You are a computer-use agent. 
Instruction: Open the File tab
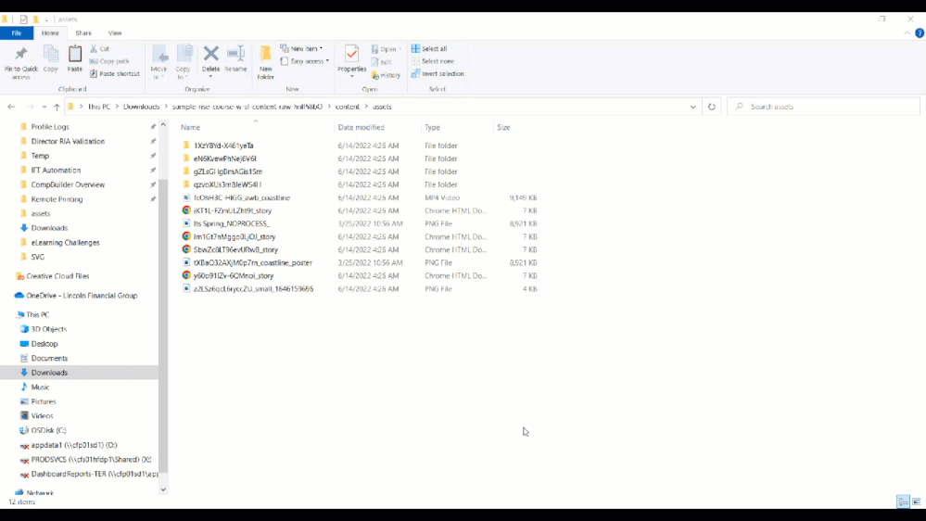pyautogui.click(x=17, y=33)
